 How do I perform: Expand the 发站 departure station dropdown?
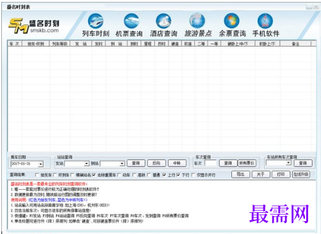[86, 163]
